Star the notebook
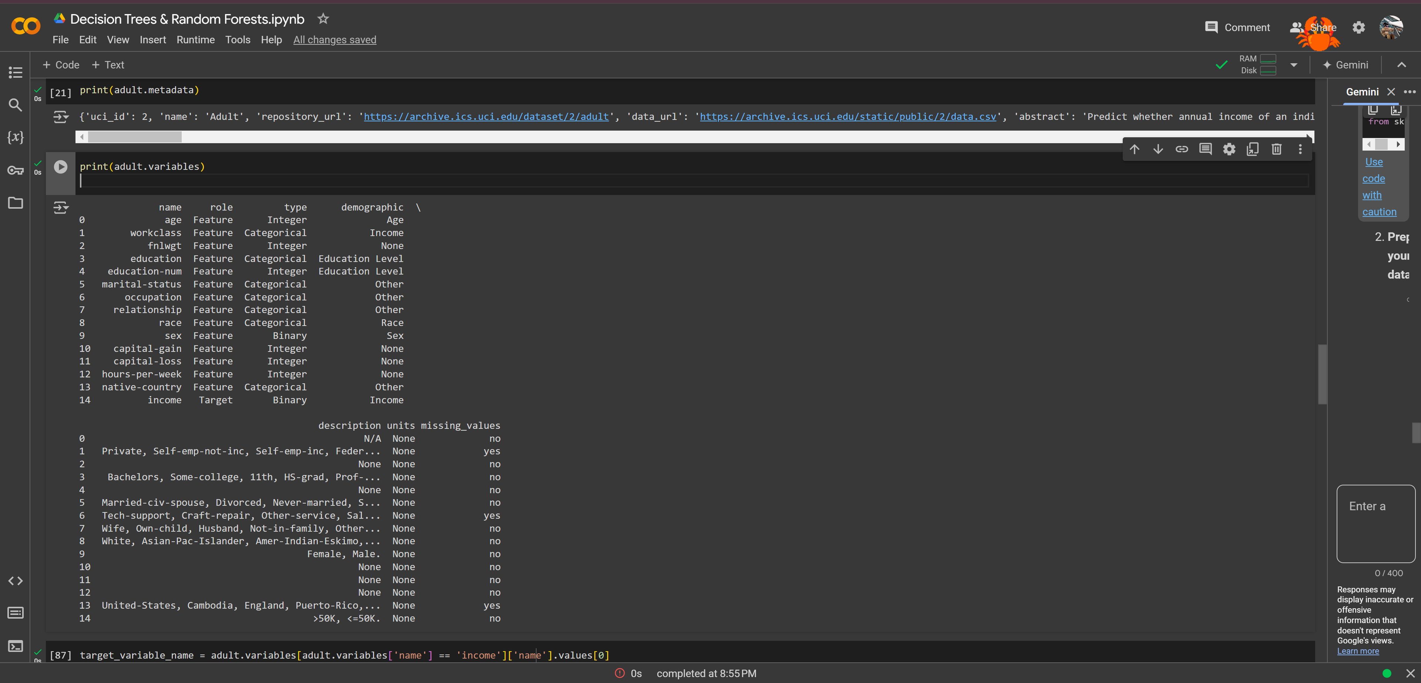 click(x=323, y=18)
